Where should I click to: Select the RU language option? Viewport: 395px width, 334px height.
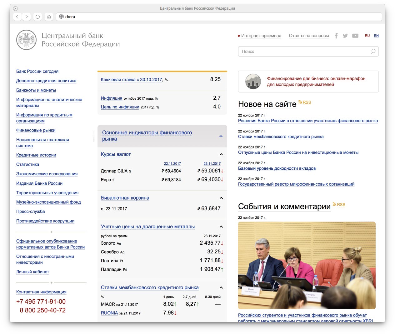367,36
